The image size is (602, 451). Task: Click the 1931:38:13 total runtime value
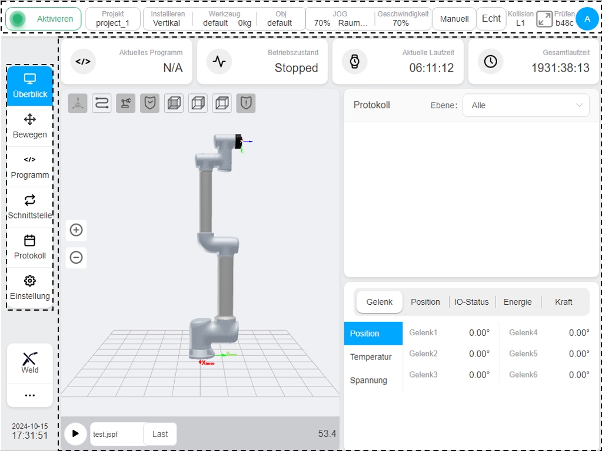pos(560,68)
